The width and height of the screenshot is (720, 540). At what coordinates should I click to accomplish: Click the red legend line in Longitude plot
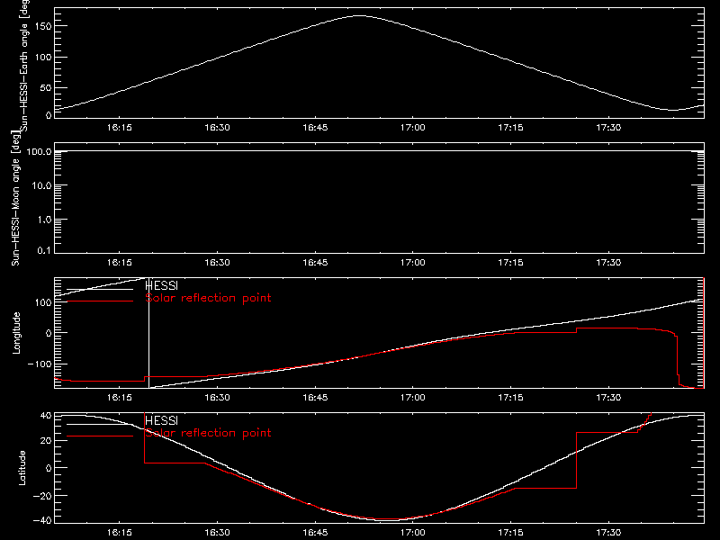pyautogui.click(x=100, y=301)
